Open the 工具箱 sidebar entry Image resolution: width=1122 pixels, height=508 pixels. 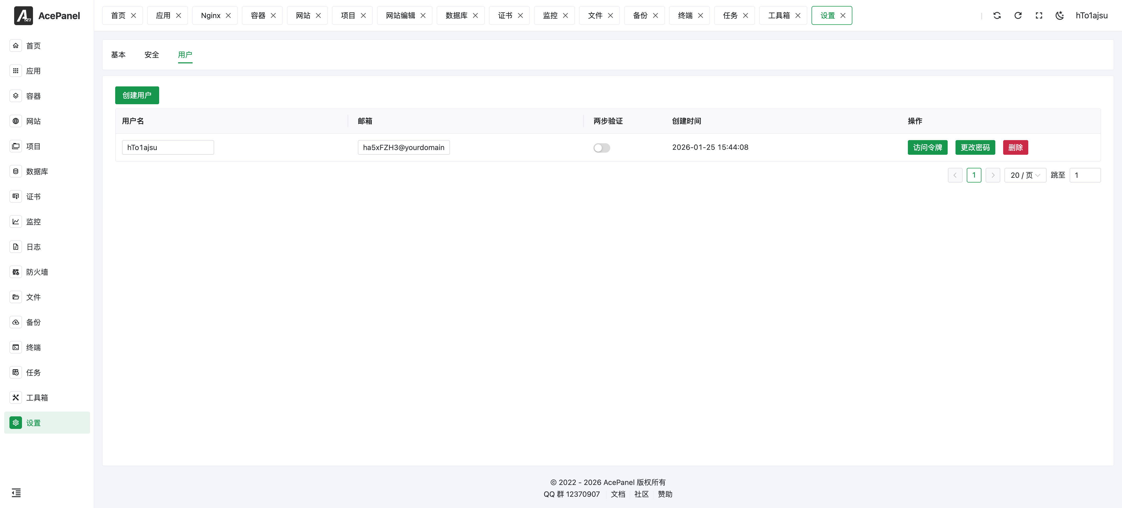point(37,397)
